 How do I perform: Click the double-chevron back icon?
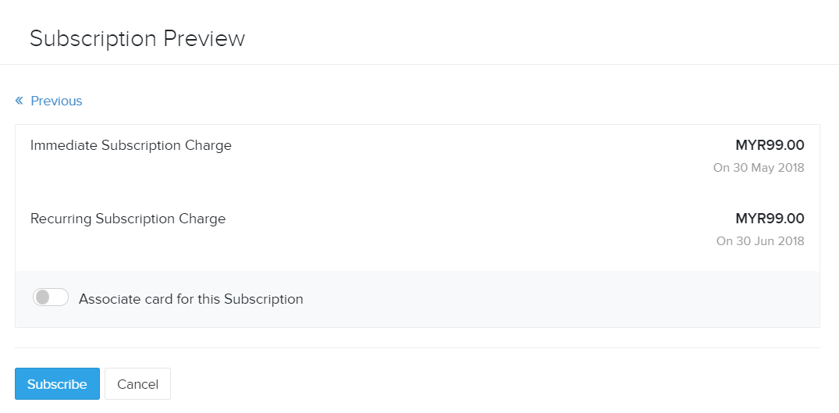(x=20, y=101)
